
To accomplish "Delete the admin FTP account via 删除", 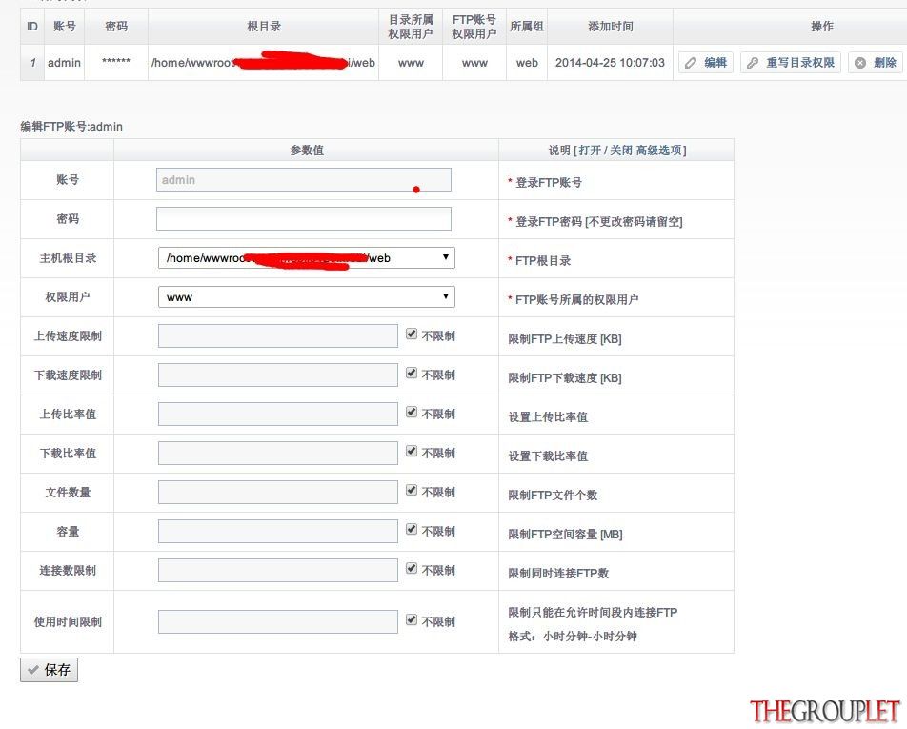I will pyautogui.click(x=876, y=63).
